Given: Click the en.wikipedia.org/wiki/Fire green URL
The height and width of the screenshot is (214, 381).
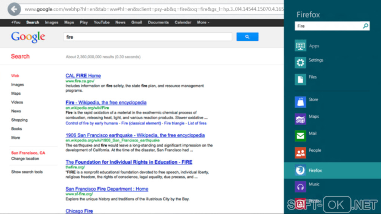Looking at the screenshot, I should tap(87, 108).
